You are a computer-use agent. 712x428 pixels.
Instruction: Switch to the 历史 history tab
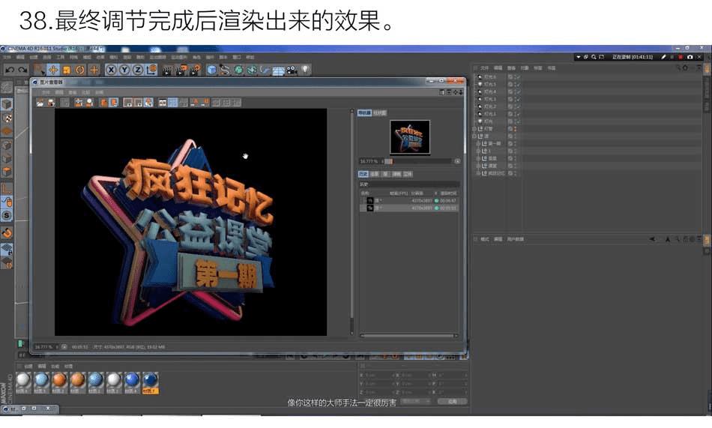pos(363,174)
